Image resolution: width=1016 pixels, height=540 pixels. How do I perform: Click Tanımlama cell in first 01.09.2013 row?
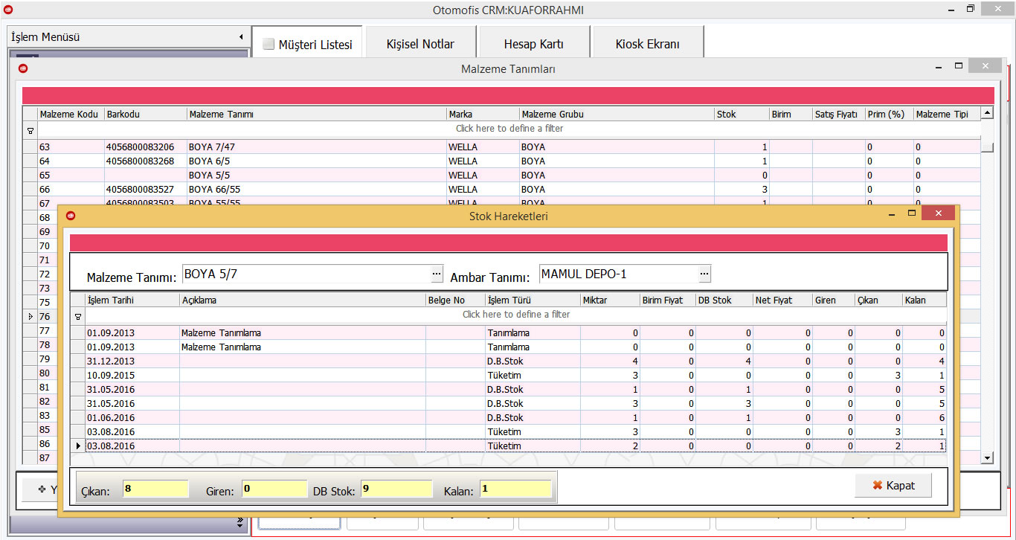click(533, 333)
